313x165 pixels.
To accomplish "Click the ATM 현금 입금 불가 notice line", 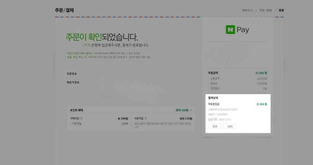I will tap(109, 57).
